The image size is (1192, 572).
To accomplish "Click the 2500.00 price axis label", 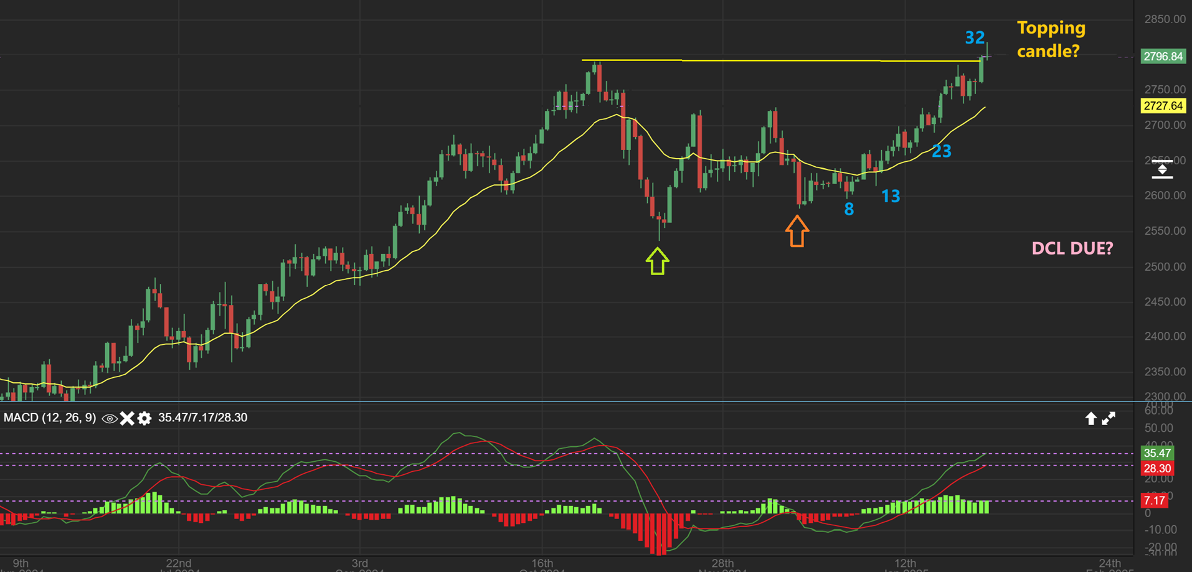I will point(1165,267).
